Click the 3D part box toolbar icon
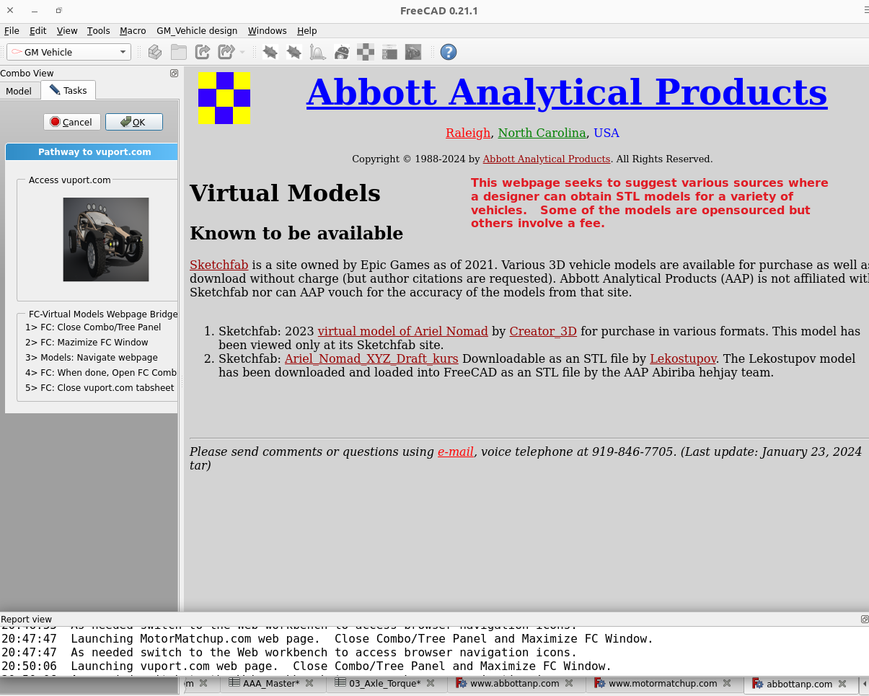869x696 pixels. click(154, 52)
